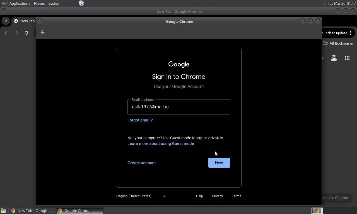Image resolution: width=357 pixels, height=214 pixels.
Task: Open the Applications menu
Action: (x=20, y=3)
